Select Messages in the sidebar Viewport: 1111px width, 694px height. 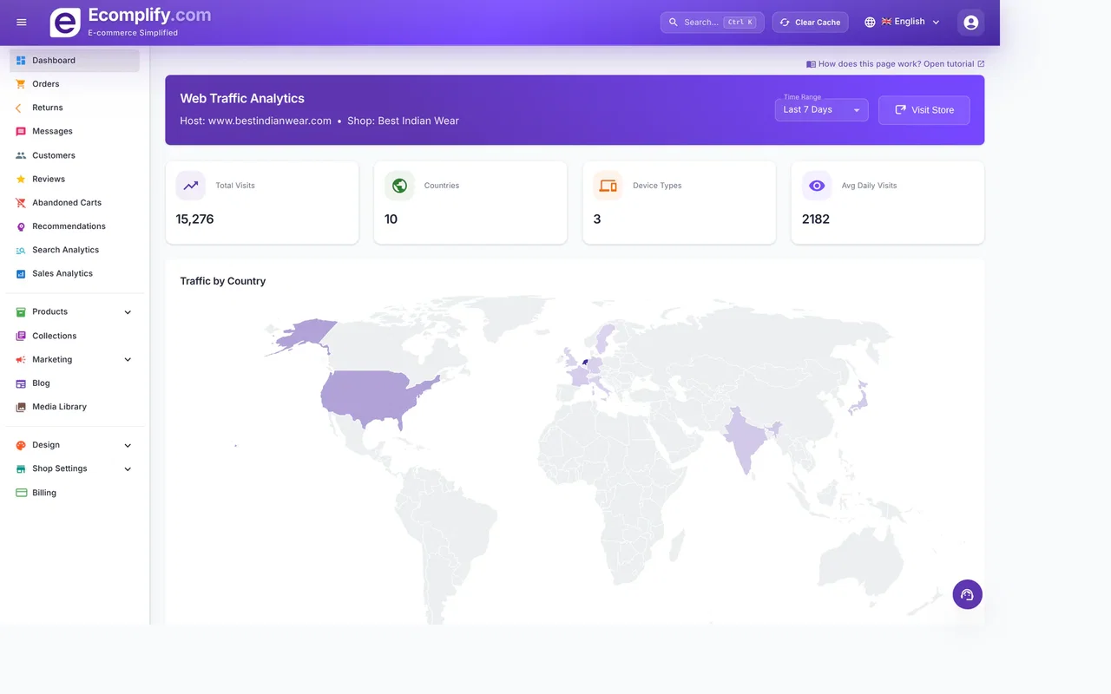(75, 131)
